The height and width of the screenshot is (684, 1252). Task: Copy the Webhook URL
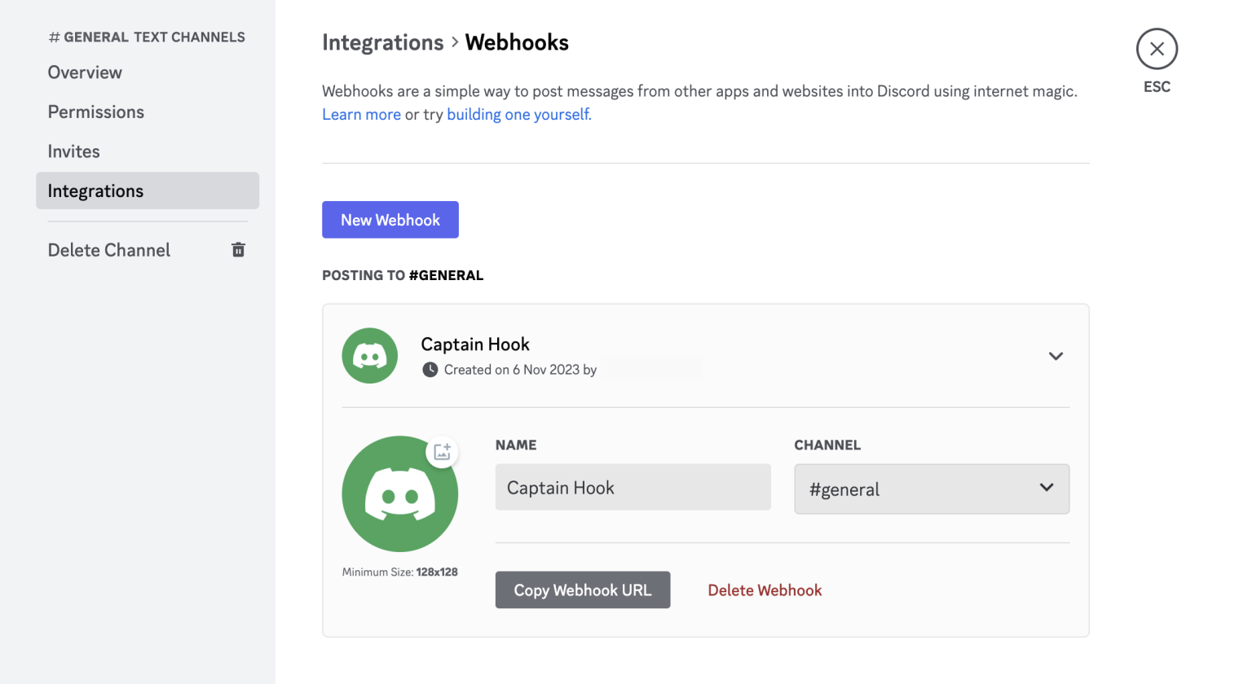point(582,590)
